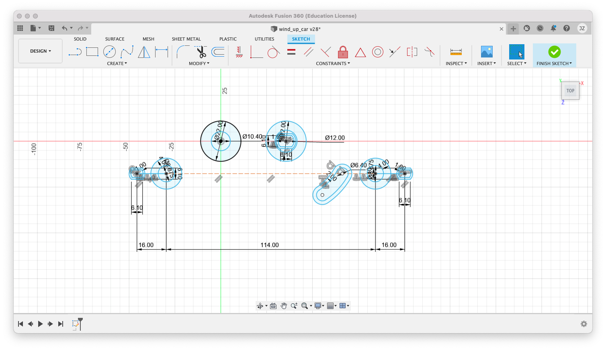The height and width of the screenshot is (350, 606).
Task: Choose the Tangent constraint icon
Action: (273, 52)
